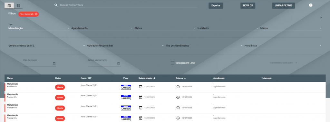Click the search magnifier icon

(x=56, y=5)
